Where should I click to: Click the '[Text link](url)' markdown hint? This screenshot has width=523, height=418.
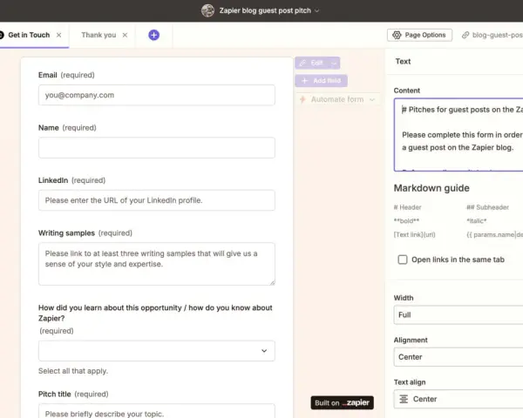415,234
